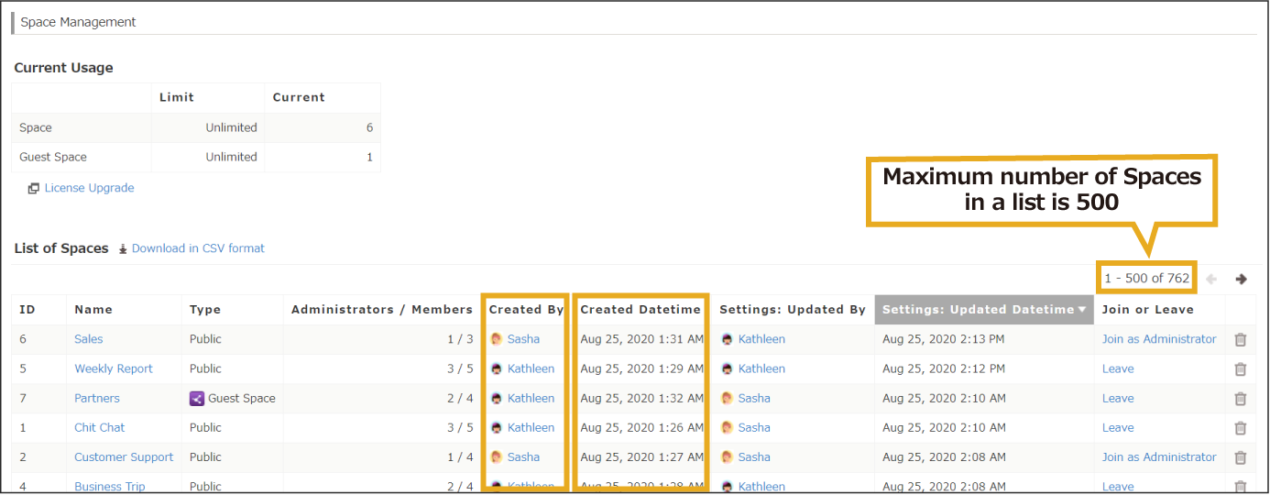This screenshot has height=495, width=1270.
Task: Join Customer Support as Administrator
Action: pyautogui.click(x=1158, y=456)
